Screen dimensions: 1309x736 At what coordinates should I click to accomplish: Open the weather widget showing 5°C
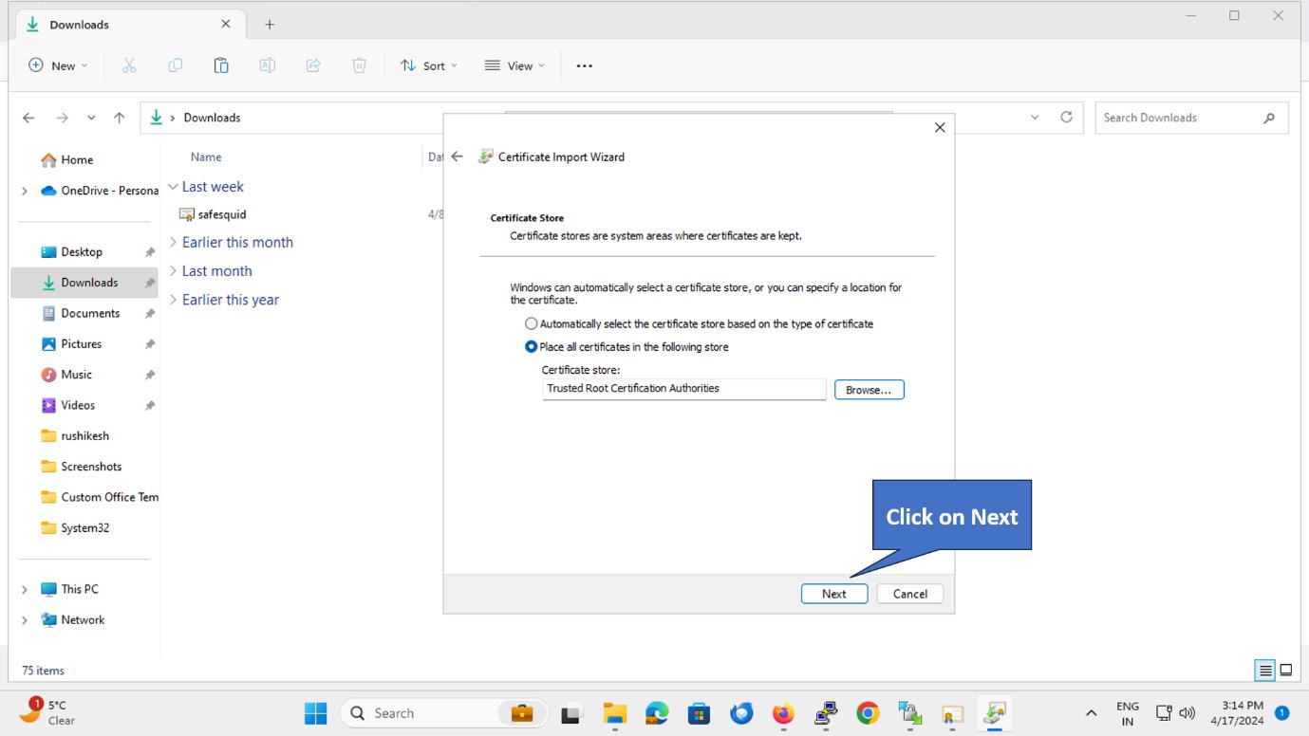coord(48,712)
